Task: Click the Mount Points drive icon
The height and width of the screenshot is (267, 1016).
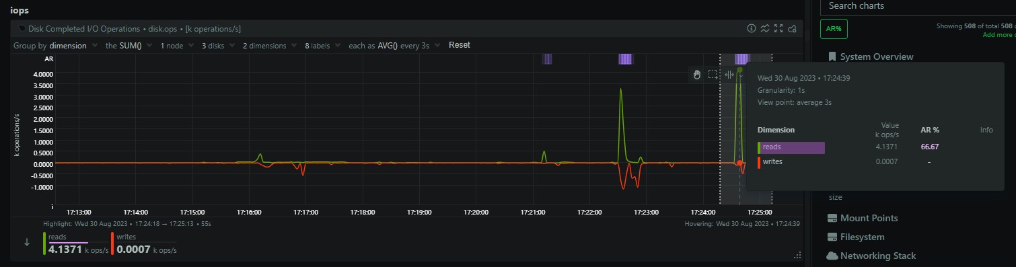Action: pos(832,218)
